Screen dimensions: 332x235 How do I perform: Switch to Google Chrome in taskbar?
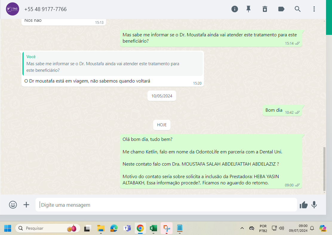[140, 228]
